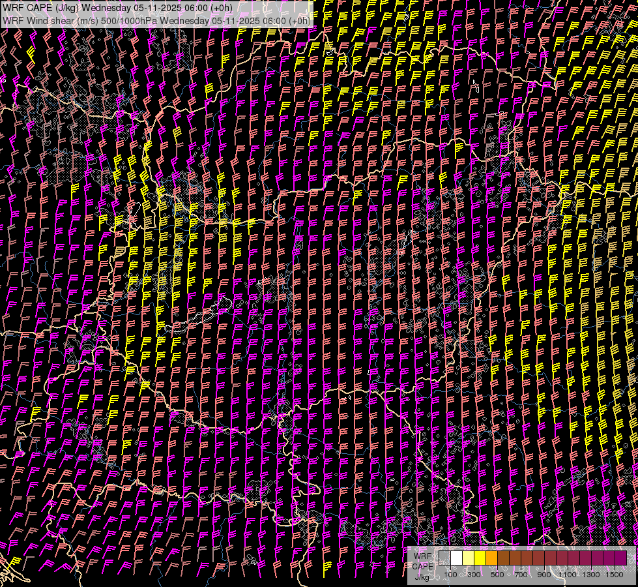Click the J/kg unit label in legend
638x587 pixels.
(422, 577)
